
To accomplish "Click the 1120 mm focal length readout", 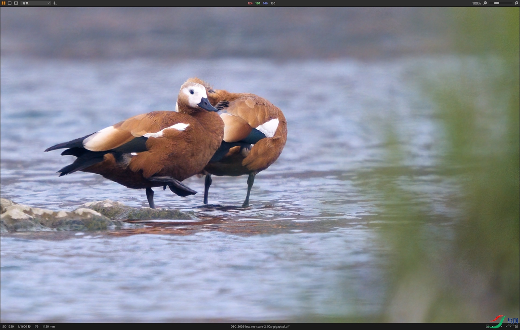I will [48, 326].
